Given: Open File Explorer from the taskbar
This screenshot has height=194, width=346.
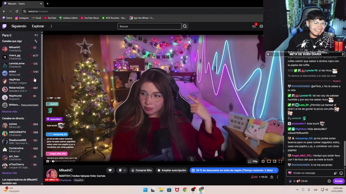Looking at the screenshot, I should tap(161, 190).
